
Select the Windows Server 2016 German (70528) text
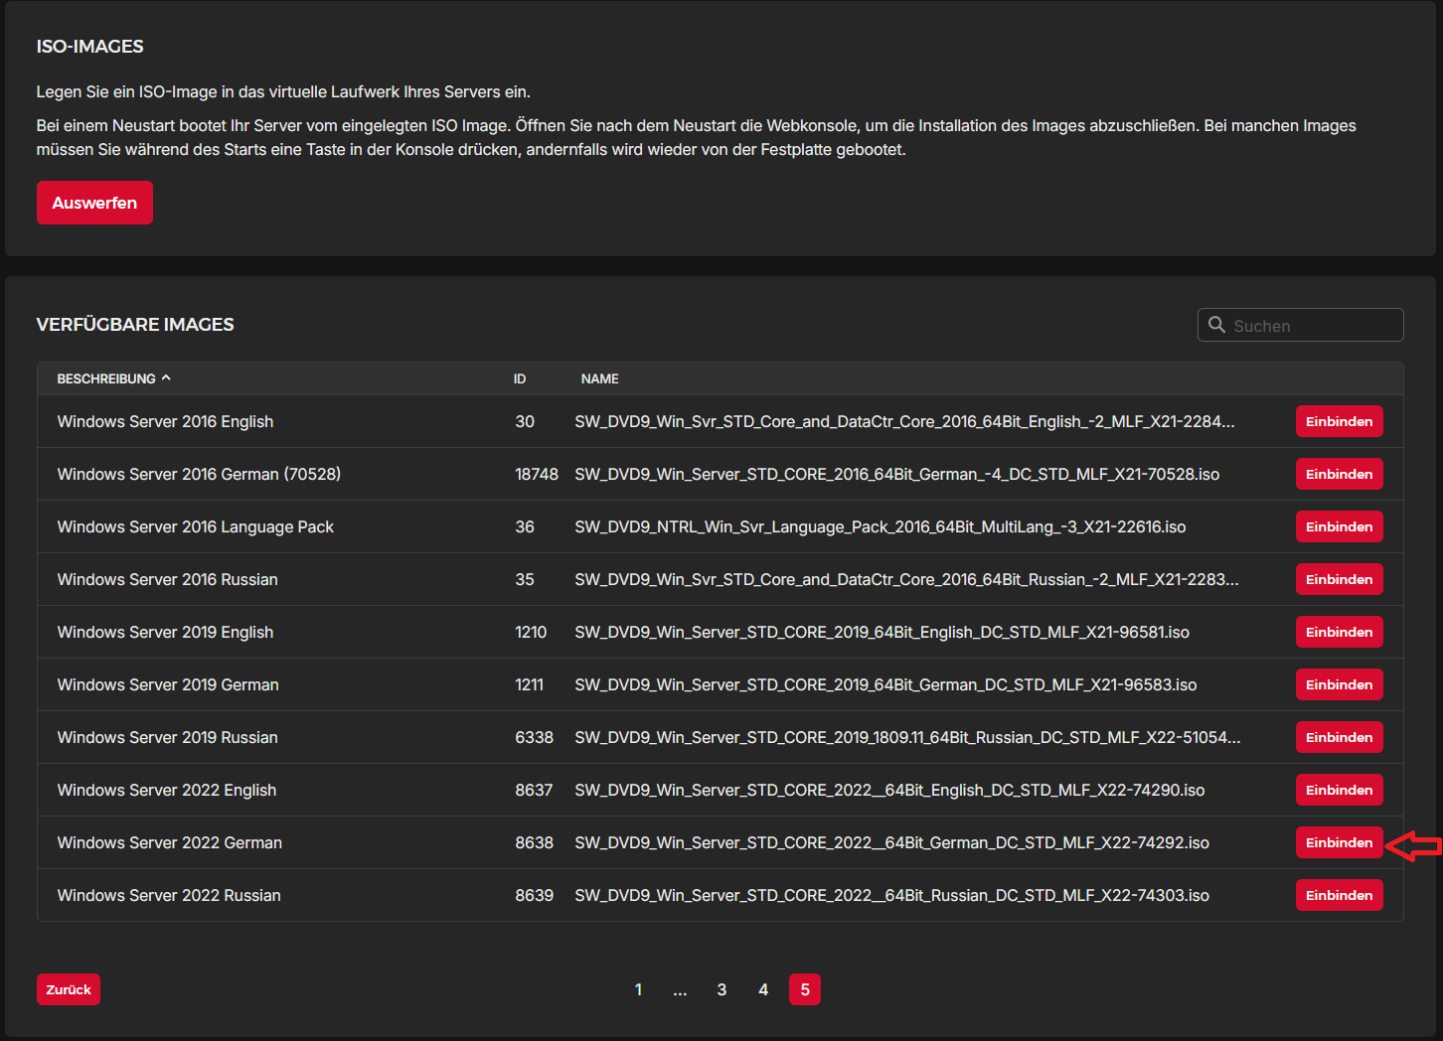[199, 474]
